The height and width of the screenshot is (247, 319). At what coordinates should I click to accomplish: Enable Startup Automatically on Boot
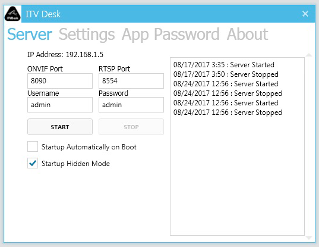point(33,146)
